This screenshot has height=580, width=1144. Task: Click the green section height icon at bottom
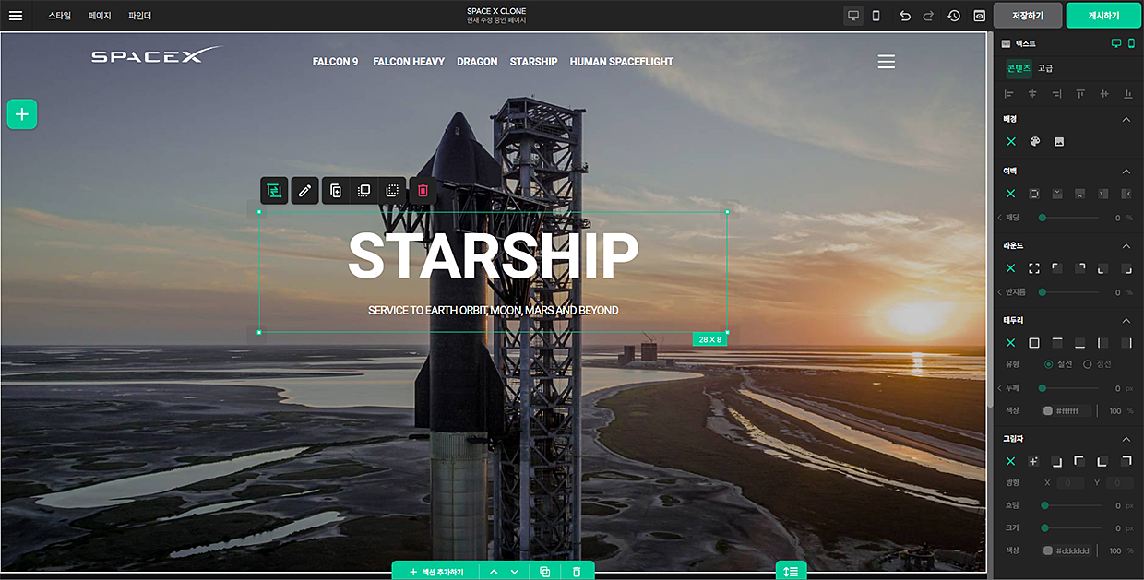[792, 571]
